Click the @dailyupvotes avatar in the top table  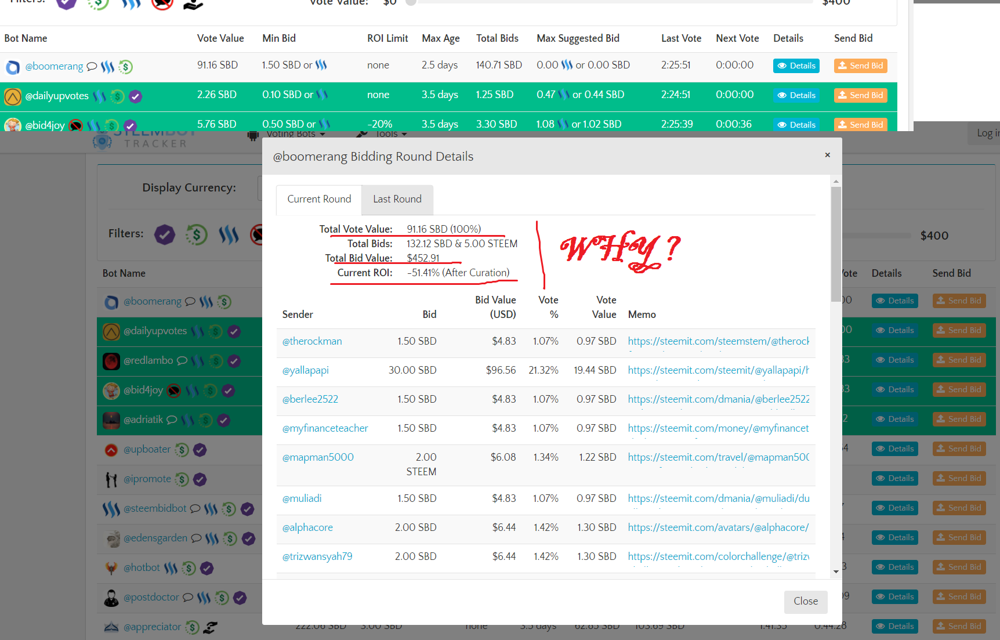pos(13,96)
